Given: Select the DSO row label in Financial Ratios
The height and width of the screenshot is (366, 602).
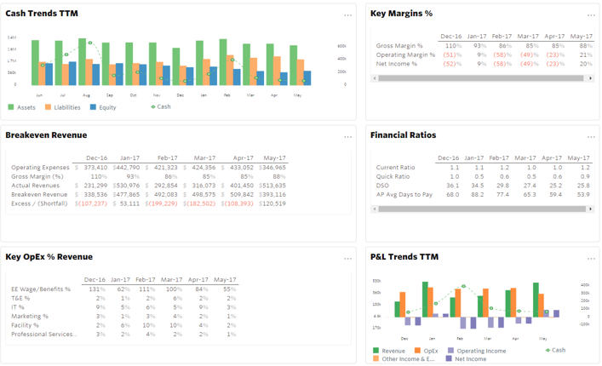Looking at the screenshot, I should click(x=382, y=186).
